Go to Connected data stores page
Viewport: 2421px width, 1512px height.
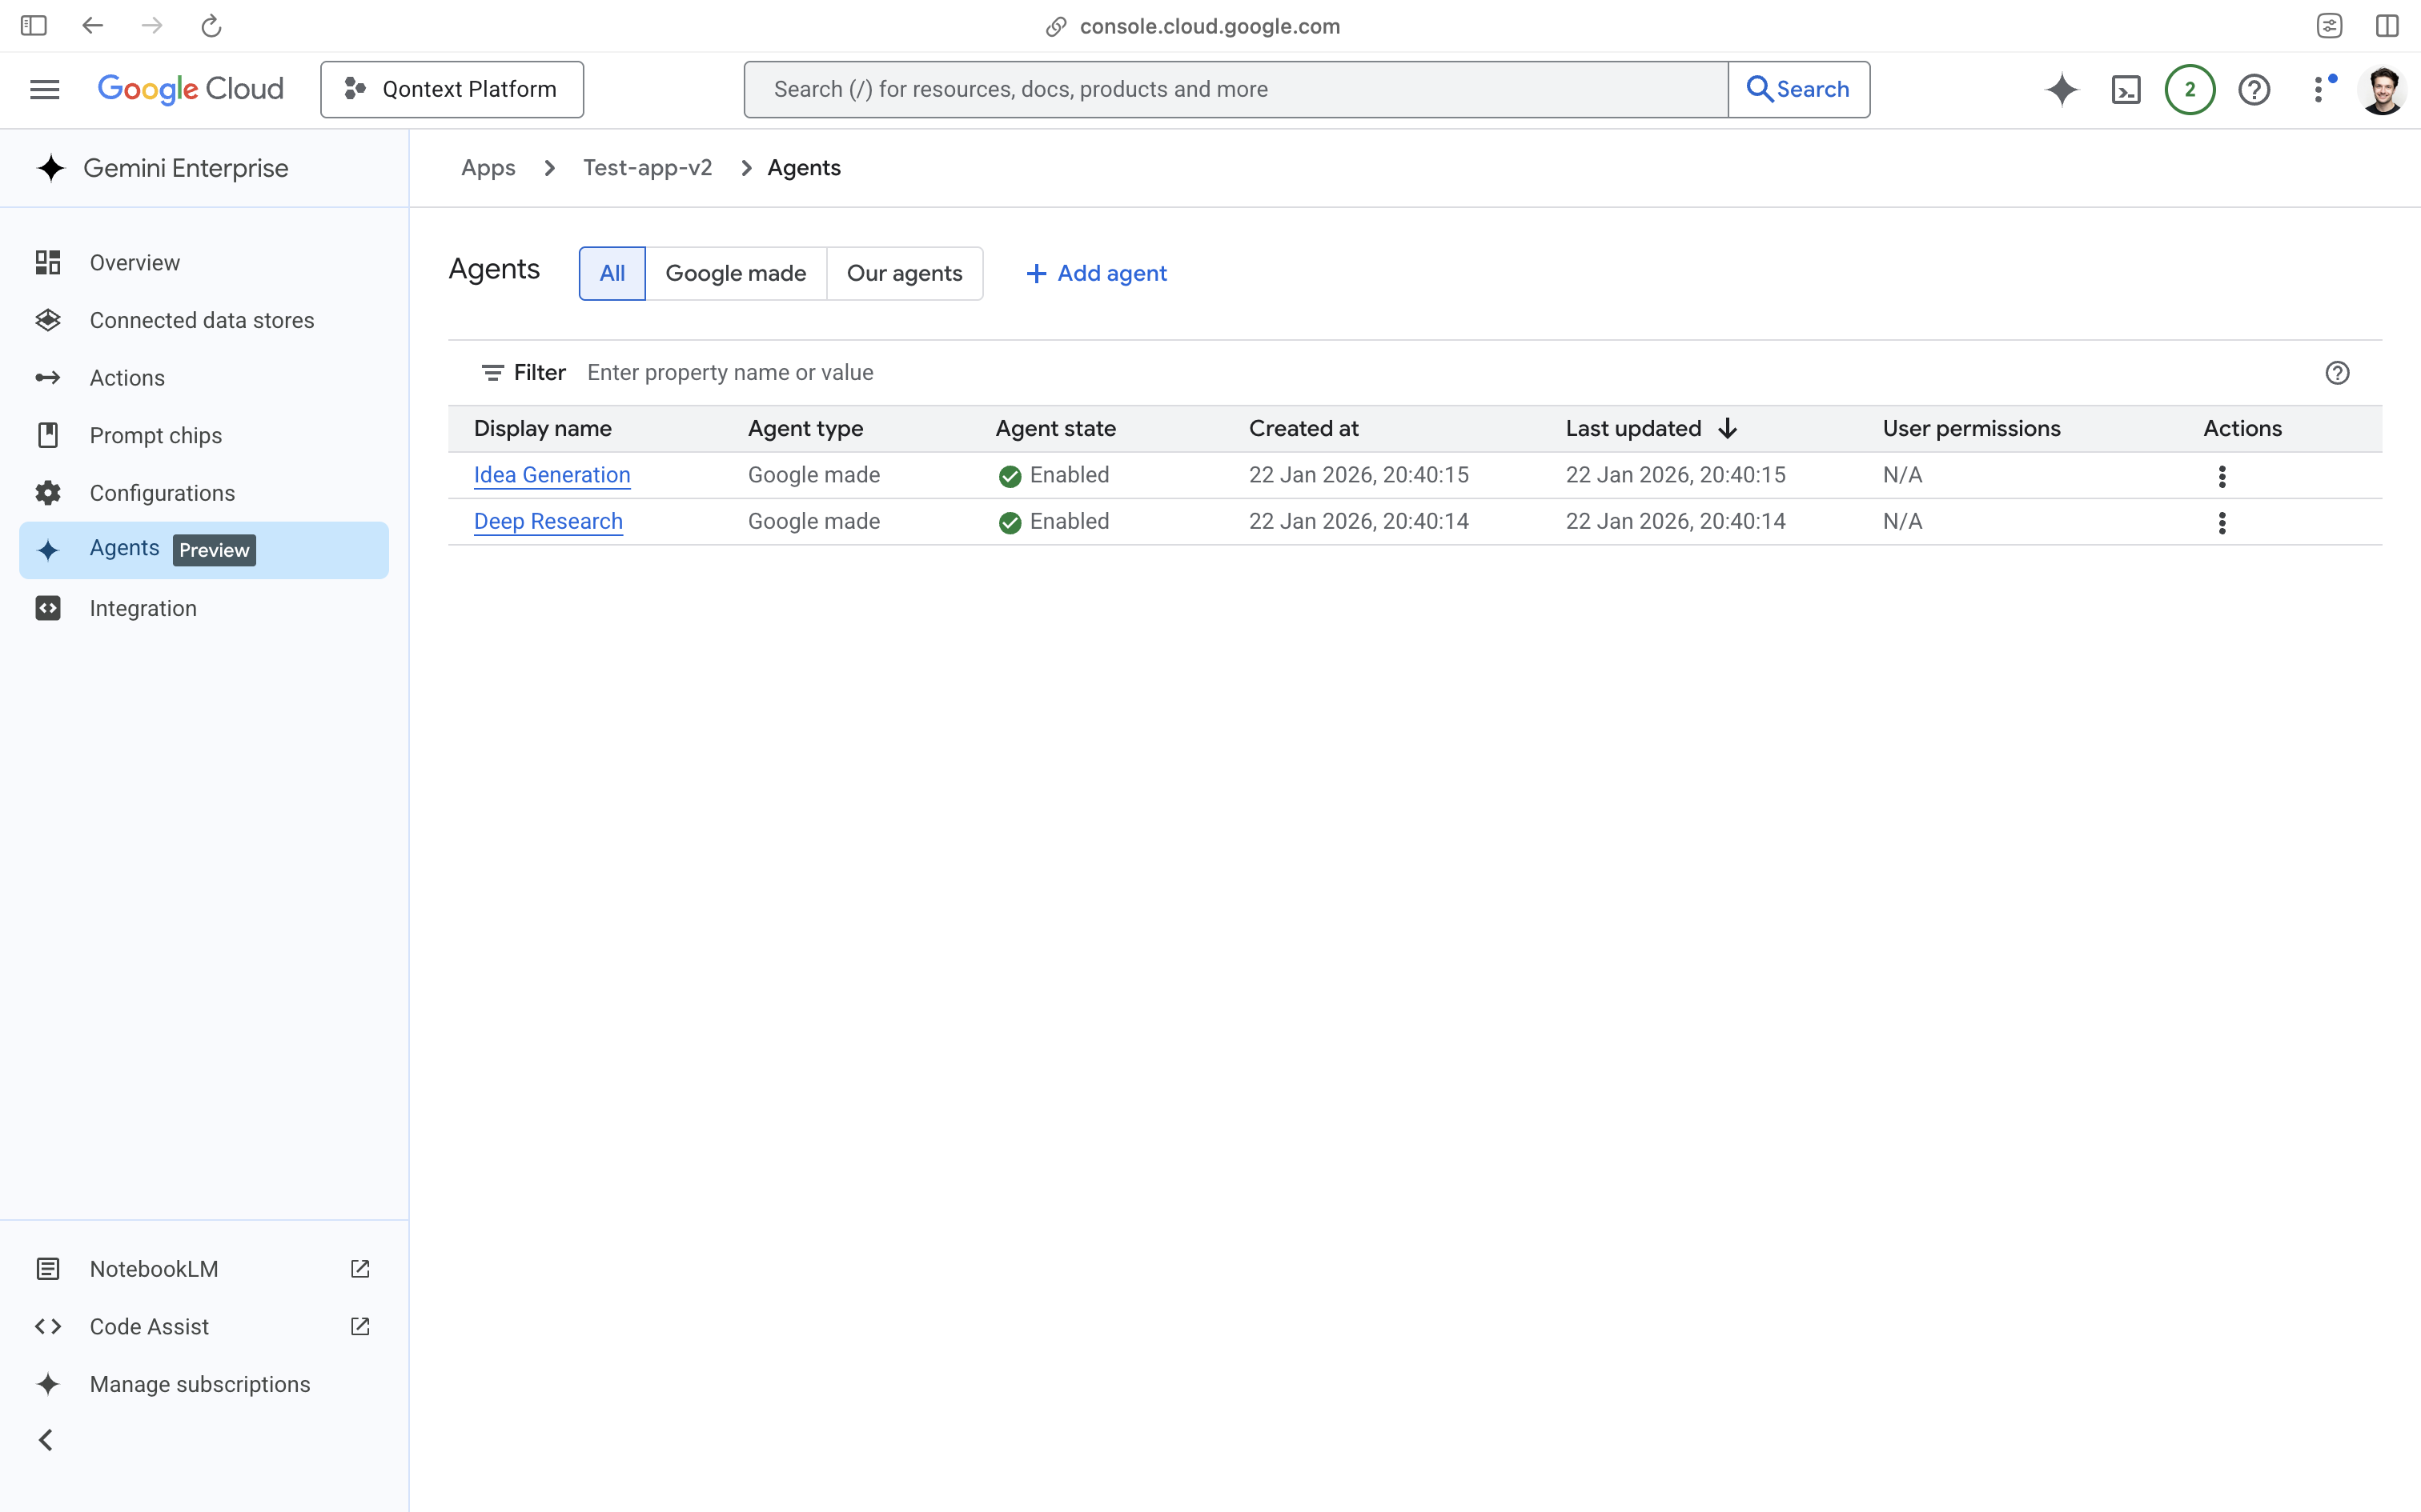point(201,320)
